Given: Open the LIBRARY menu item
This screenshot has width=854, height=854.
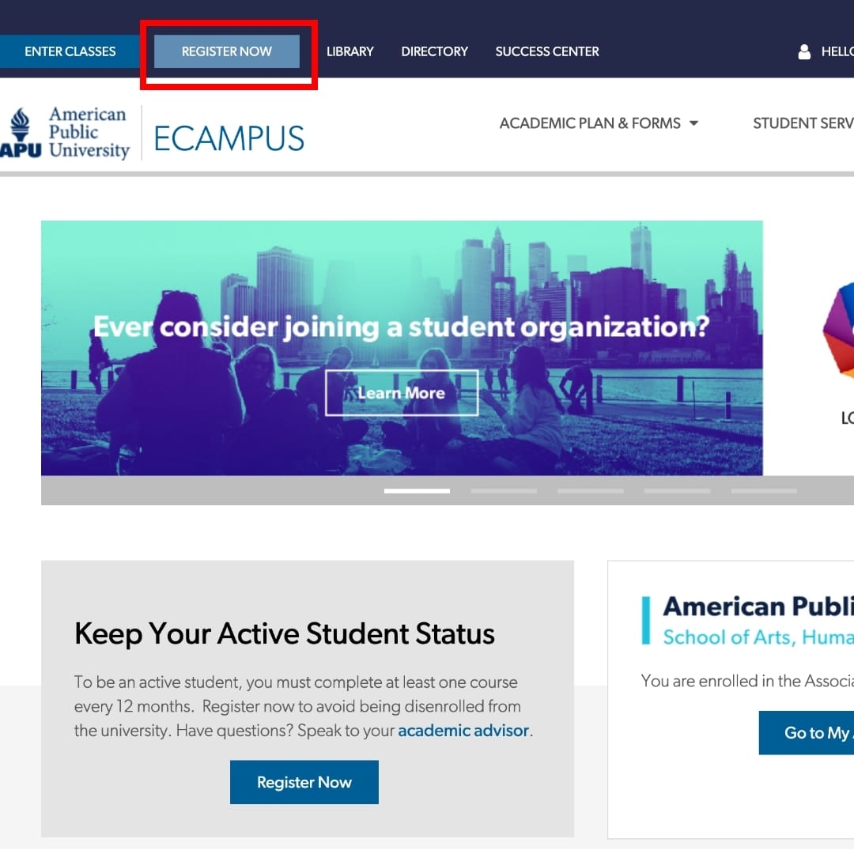Looking at the screenshot, I should (x=350, y=51).
